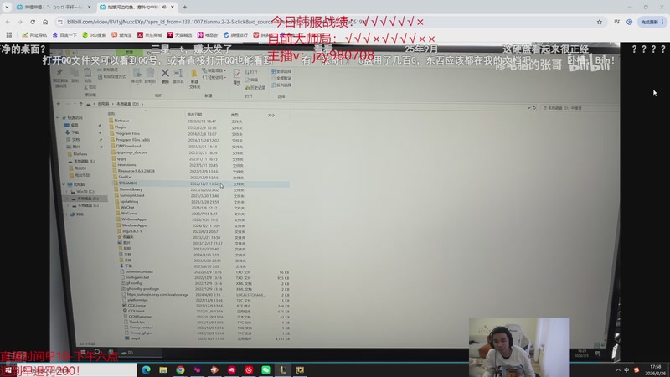The height and width of the screenshot is (377, 670).
Task: Click the Explorer search box for drive D
Action: [x=579, y=108]
